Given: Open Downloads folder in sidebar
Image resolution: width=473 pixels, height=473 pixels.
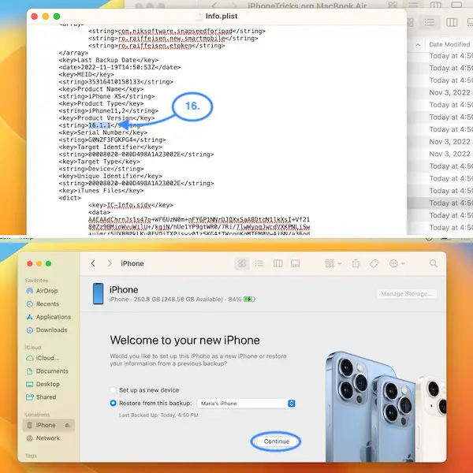Looking at the screenshot, I should [x=51, y=330].
